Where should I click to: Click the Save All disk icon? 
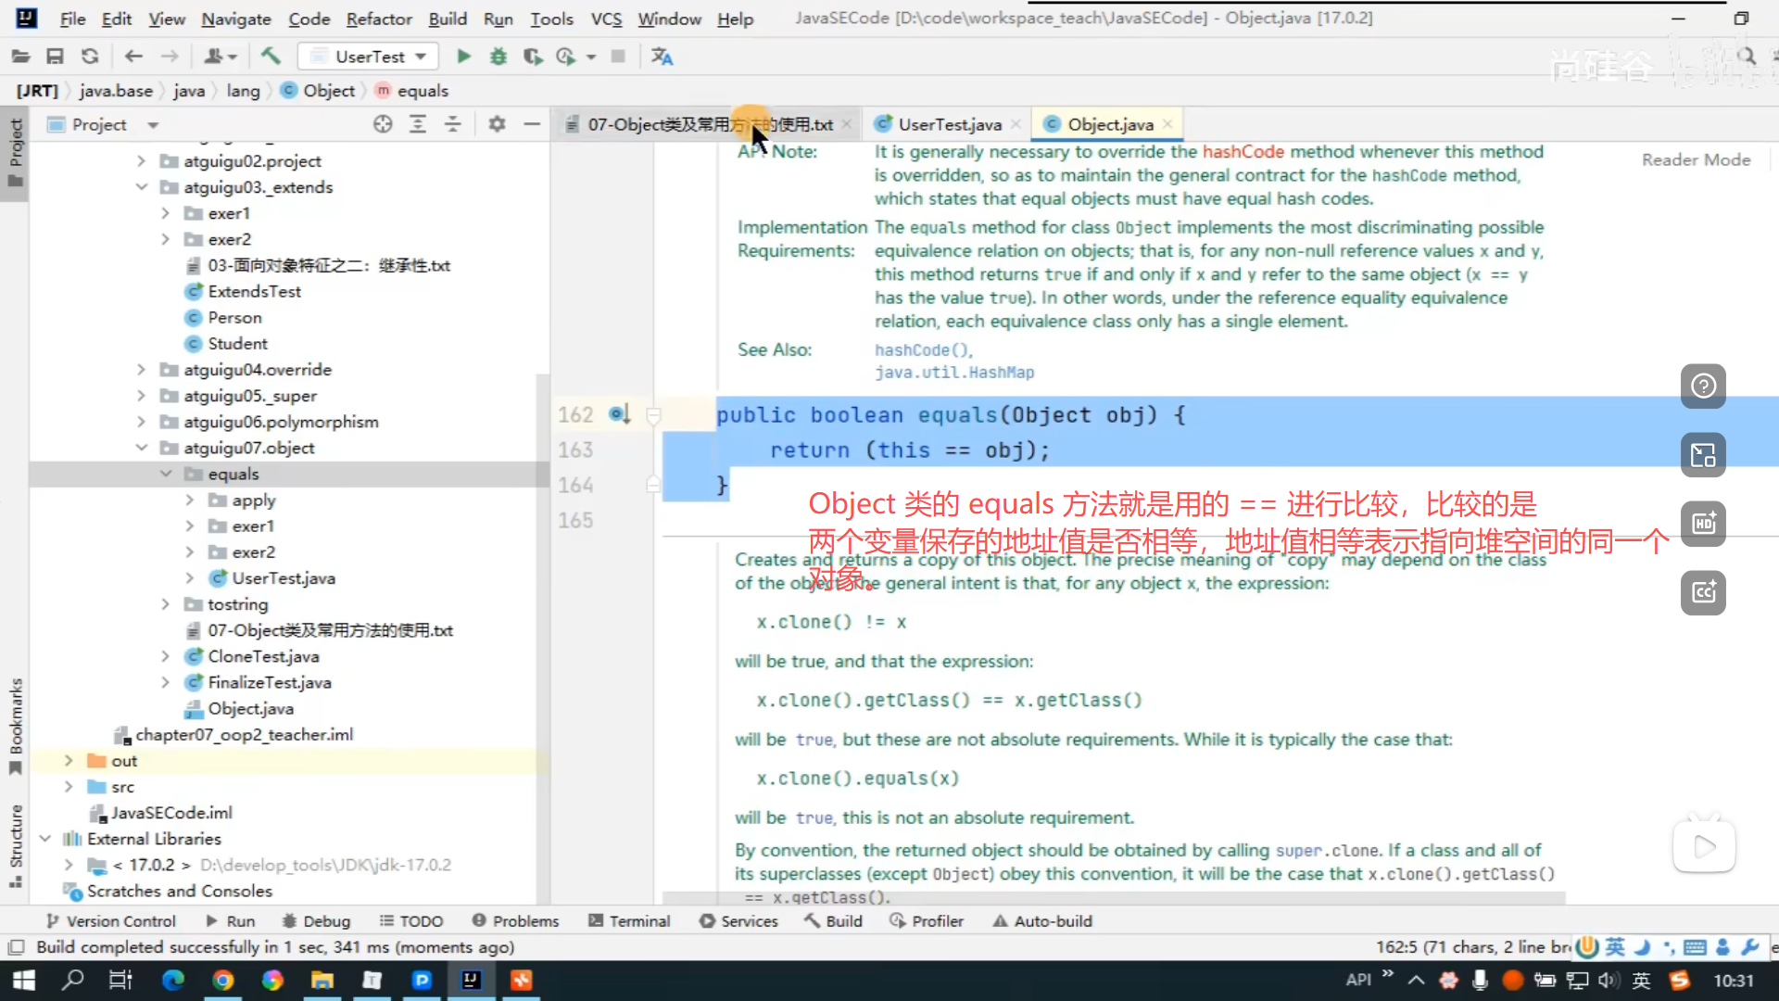[x=55, y=57]
